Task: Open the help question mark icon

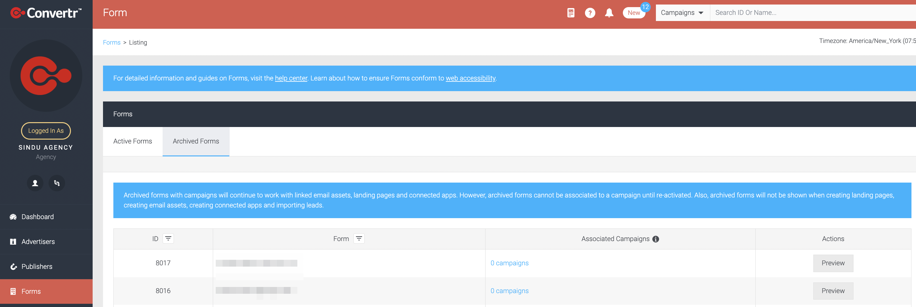Action: pyautogui.click(x=590, y=13)
